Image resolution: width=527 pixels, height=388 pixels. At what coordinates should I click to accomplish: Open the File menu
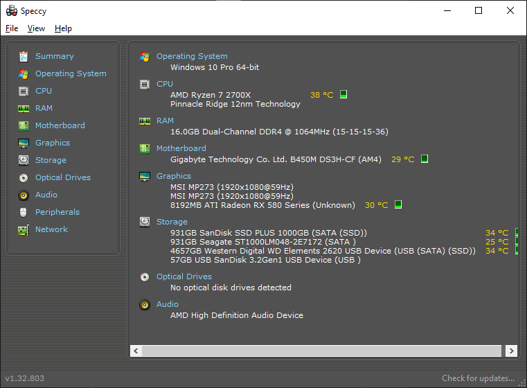(x=12, y=28)
